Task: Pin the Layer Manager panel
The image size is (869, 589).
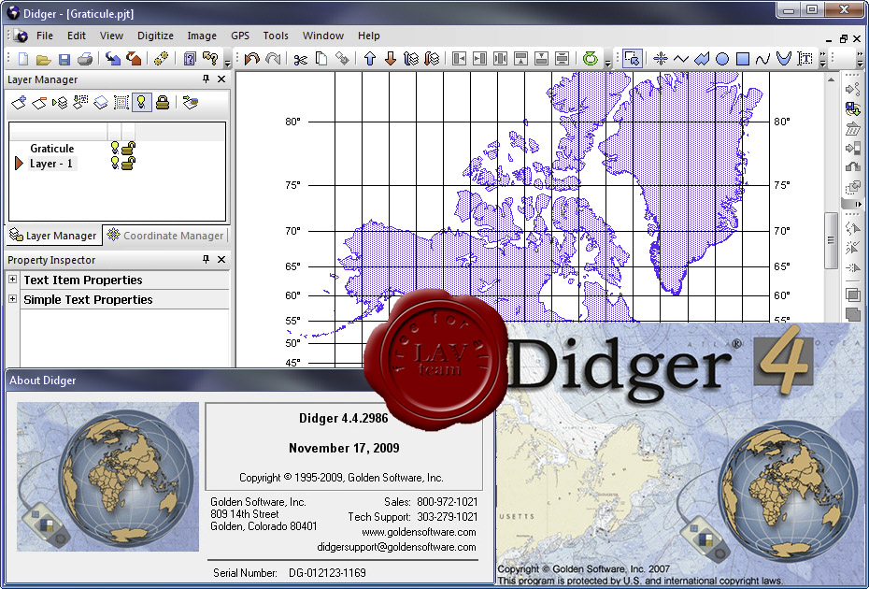Action: (207, 79)
